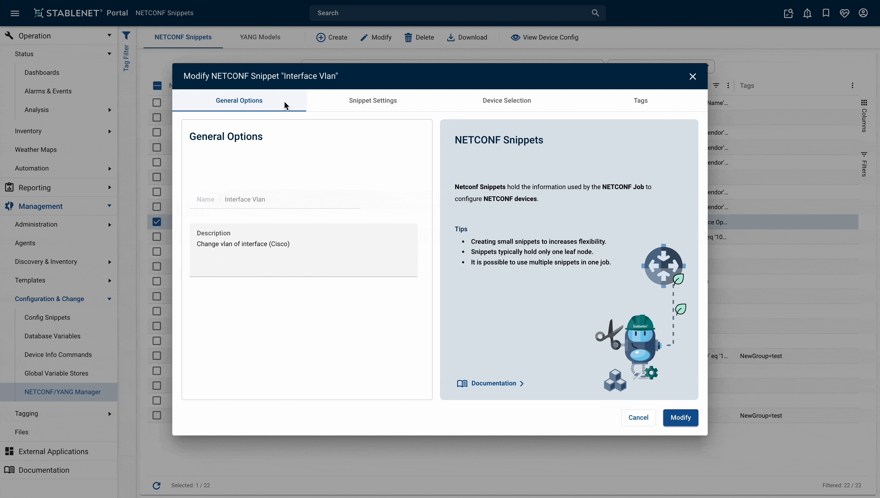Image resolution: width=880 pixels, height=498 pixels.
Task: Open the notifications bell icon
Action: tap(807, 13)
